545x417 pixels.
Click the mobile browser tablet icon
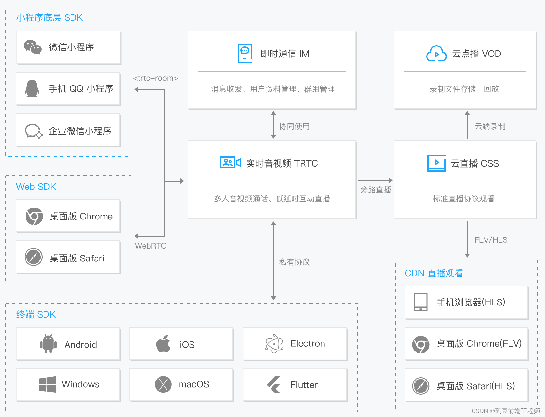pyautogui.click(x=421, y=302)
